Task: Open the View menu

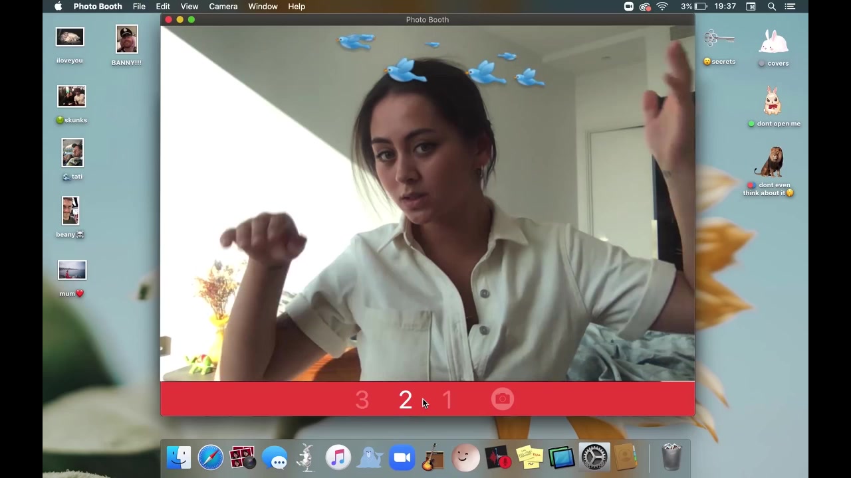Action: [x=189, y=6]
